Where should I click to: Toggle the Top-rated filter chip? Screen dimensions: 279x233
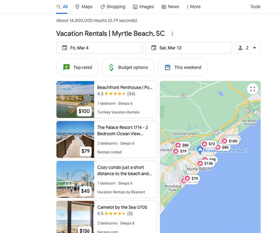click(77, 67)
